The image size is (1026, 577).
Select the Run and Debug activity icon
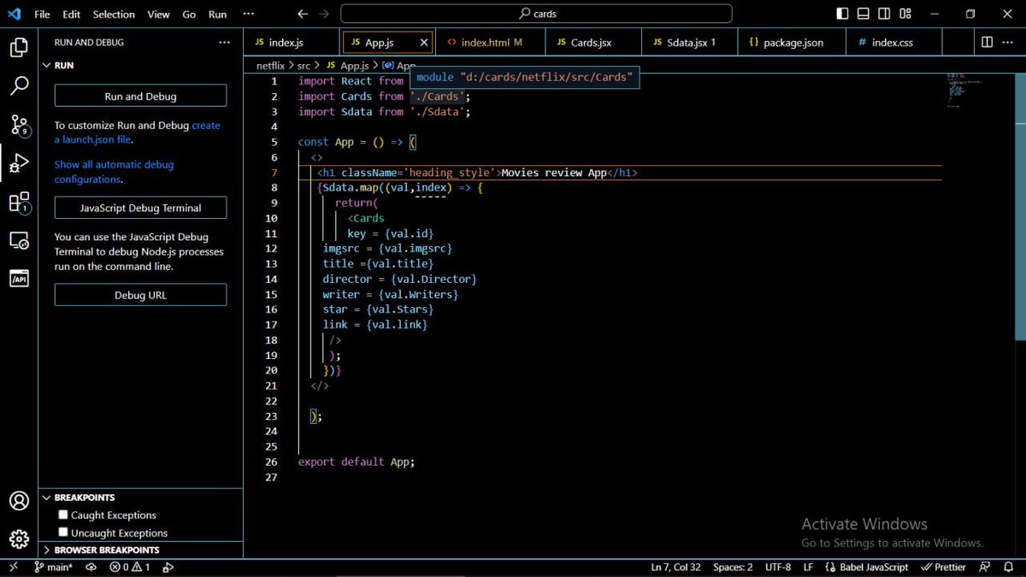(x=19, y=163)
